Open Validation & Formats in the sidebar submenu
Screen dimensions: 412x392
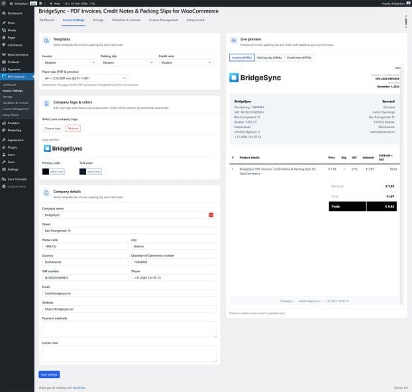(15, 103)
